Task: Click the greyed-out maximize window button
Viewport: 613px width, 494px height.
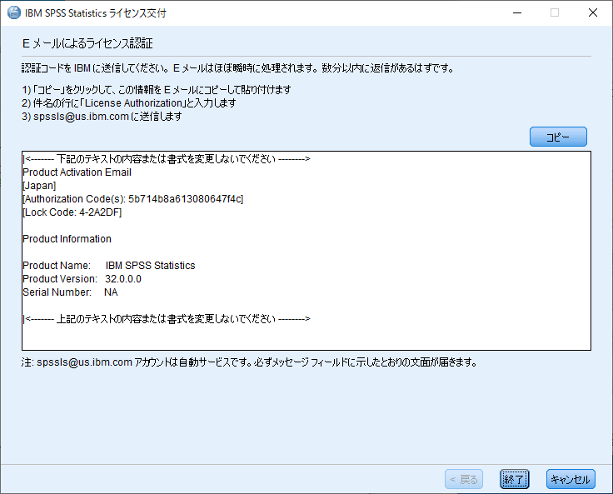Action: point(555,12)
